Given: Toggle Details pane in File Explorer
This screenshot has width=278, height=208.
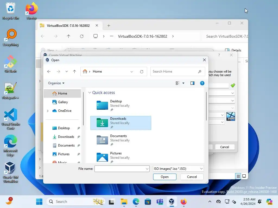Looking at the screenshot, I should (x=233, y=50).
